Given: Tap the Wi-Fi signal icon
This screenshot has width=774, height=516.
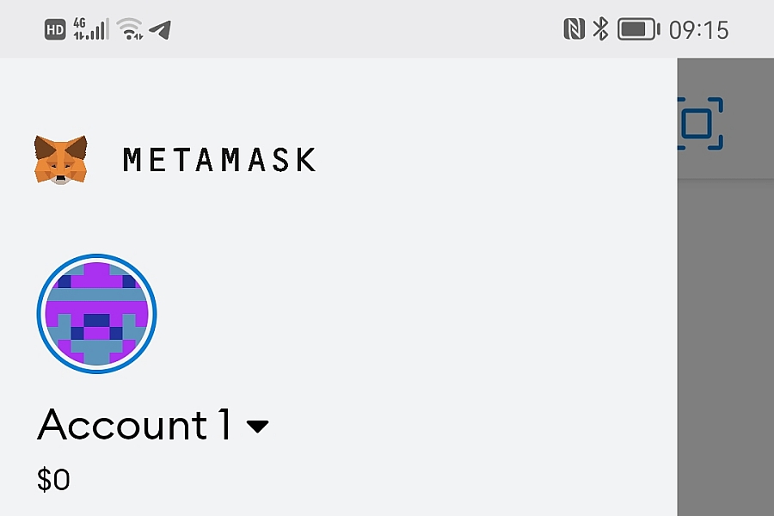Looking at the screenshot, I should 130,28.
